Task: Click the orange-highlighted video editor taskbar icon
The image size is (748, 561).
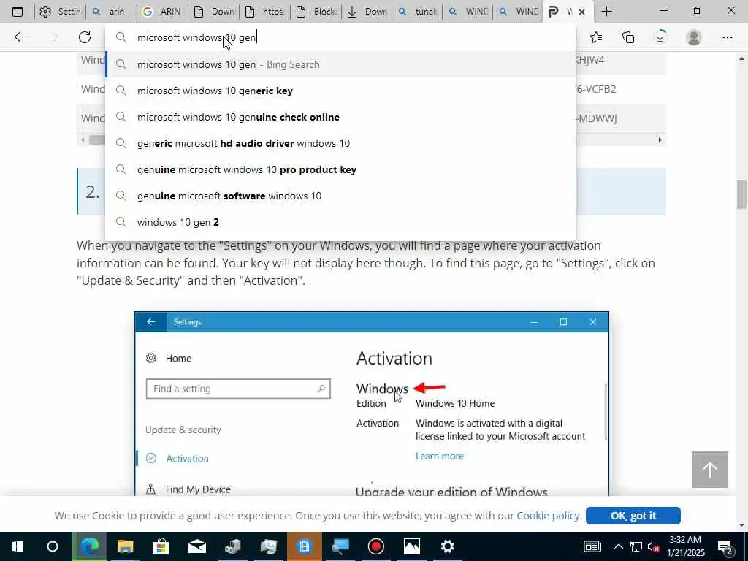Action: [x=305, y=546]
